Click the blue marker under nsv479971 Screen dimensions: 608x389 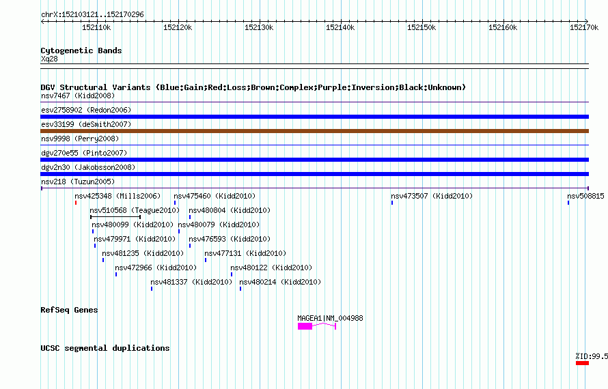pos(95,246)
